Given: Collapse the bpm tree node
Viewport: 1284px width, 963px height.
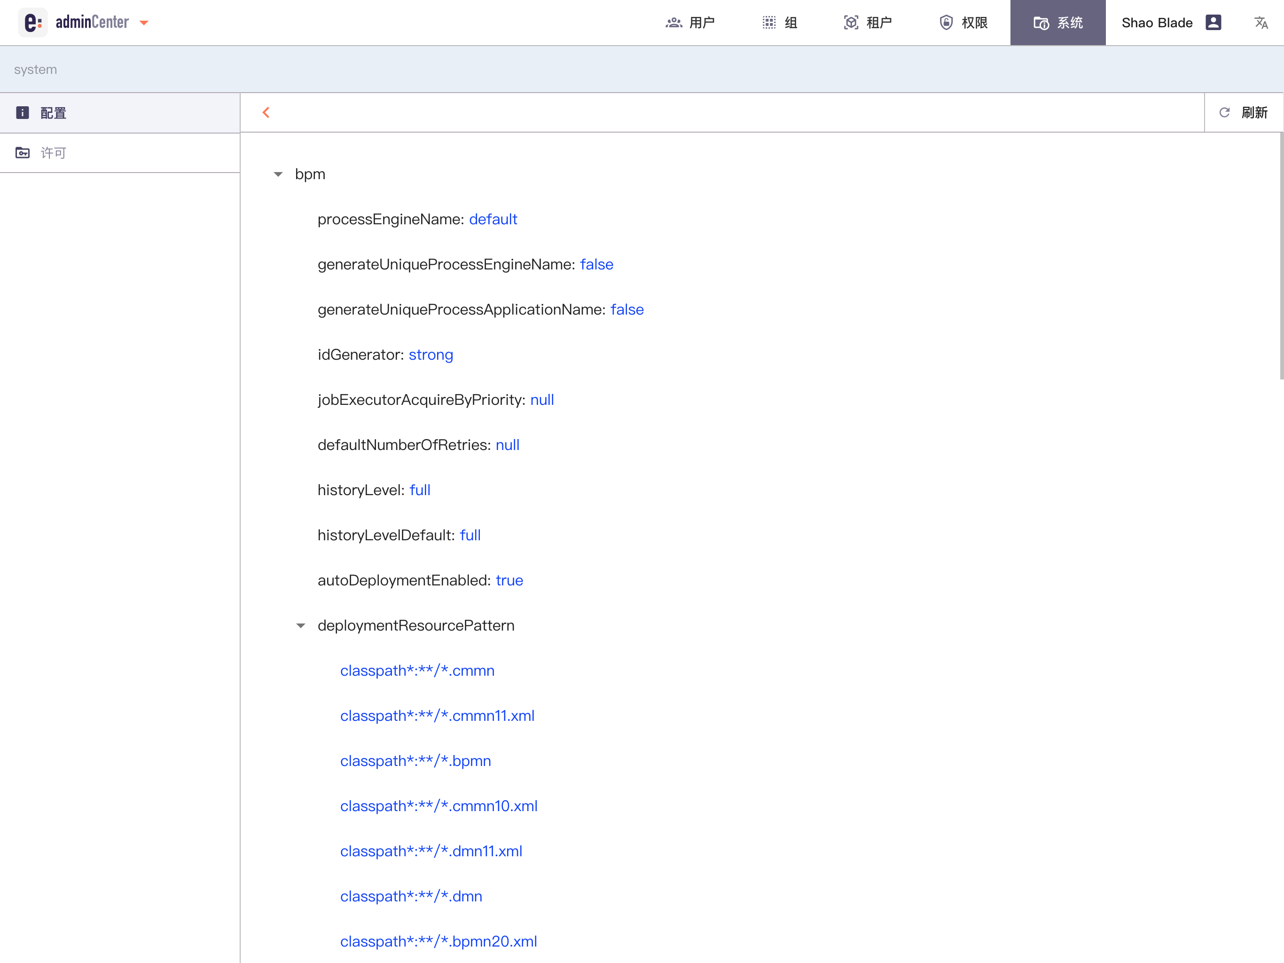Looking at the screenshot, I should click(x=278, y=174).
